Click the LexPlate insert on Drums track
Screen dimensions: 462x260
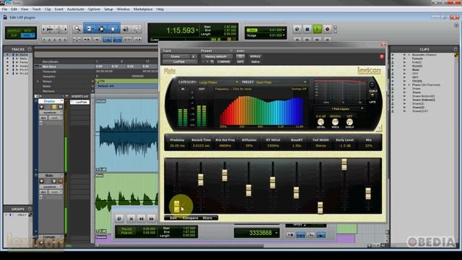[x=80, y=102]
